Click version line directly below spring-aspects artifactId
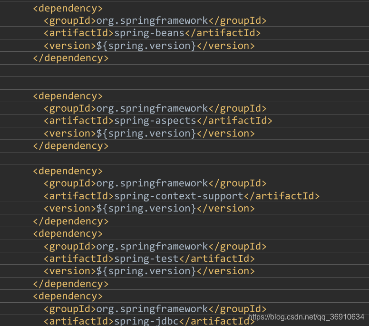369x326 pixels. (149, 134)
